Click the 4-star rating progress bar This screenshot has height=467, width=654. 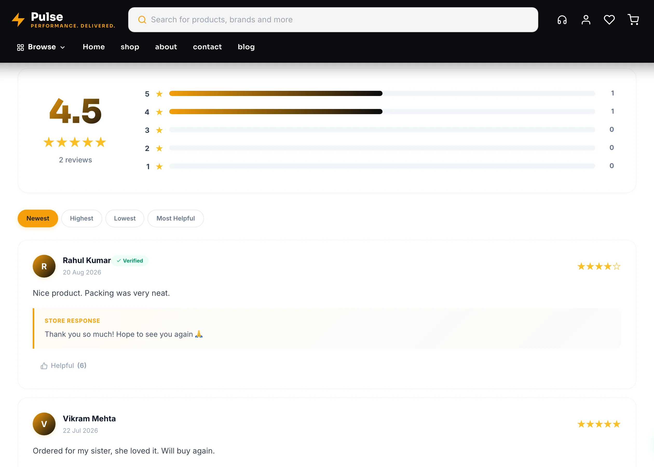pos(382,112)
